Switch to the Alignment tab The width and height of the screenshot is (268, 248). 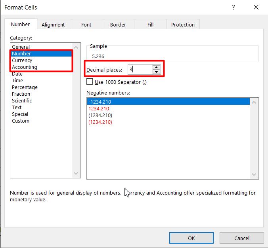(53, 25)
